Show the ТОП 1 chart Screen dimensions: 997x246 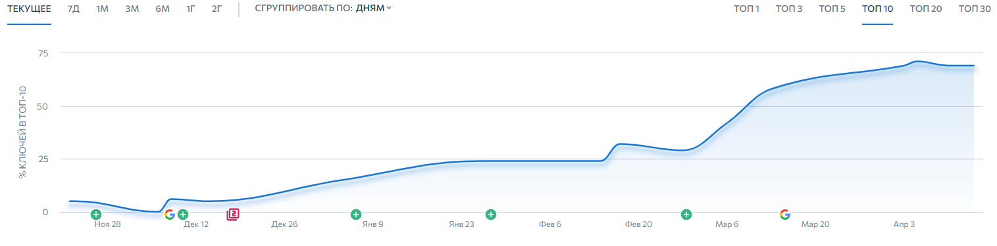[747, 9]
